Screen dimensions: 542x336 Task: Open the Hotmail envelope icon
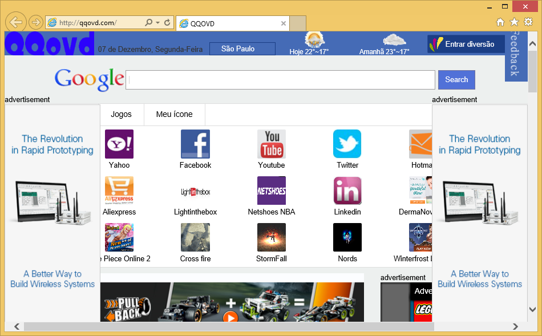pos(420,144)
